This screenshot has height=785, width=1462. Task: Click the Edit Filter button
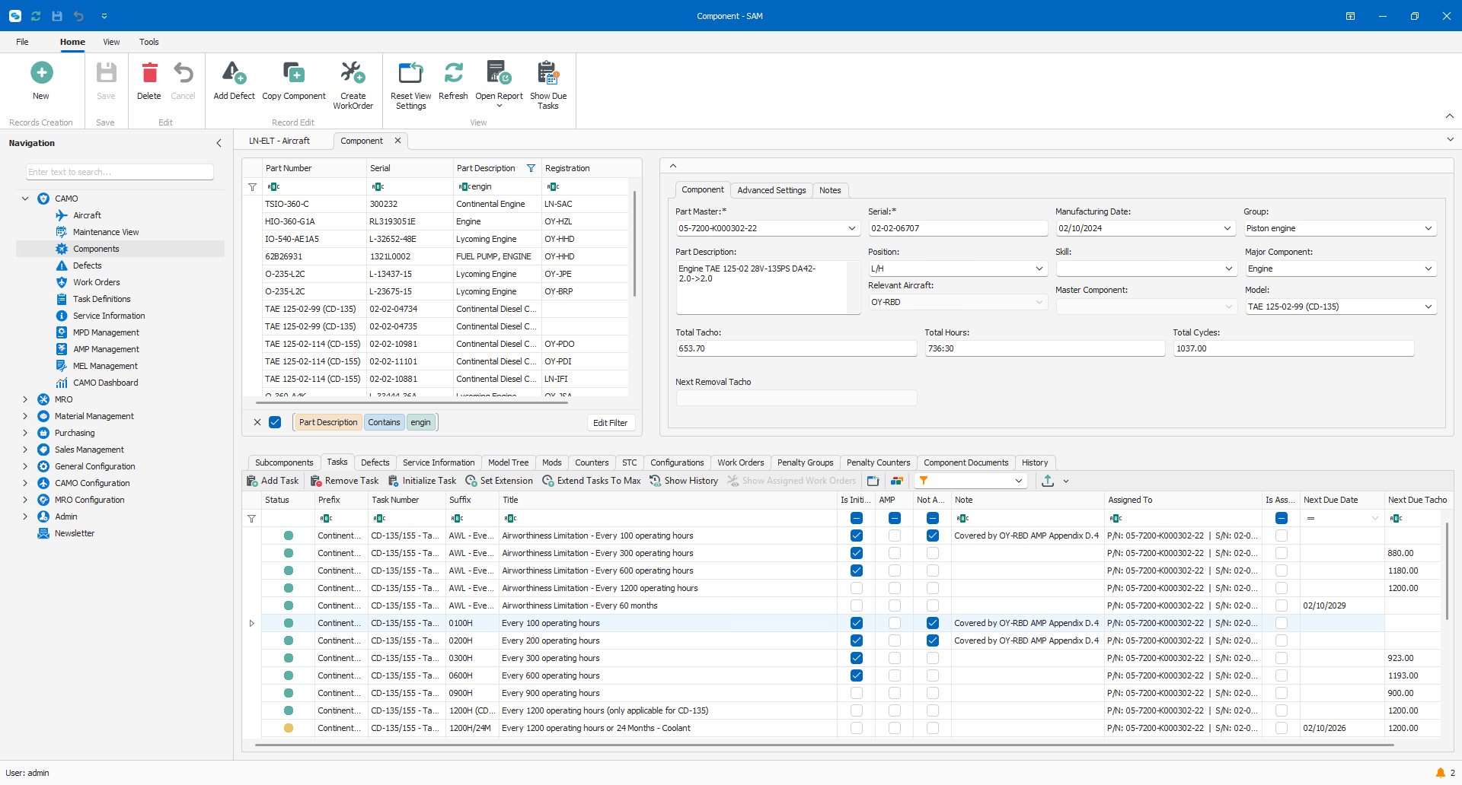(611, 423)
